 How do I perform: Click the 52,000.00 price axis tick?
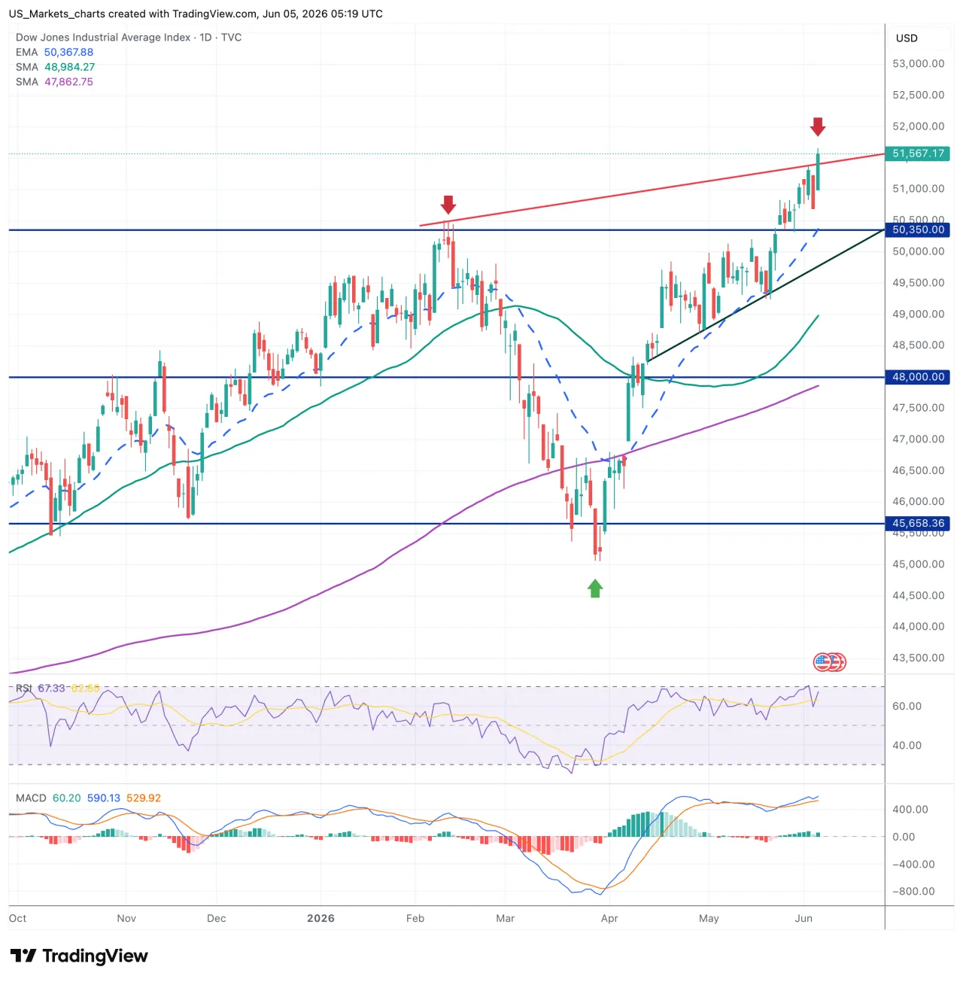919,126
